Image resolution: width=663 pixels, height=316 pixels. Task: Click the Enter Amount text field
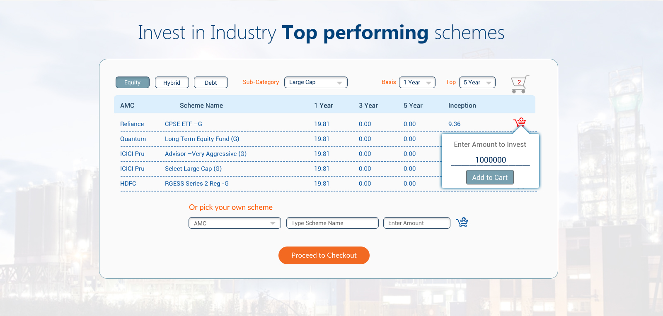(x=416, y=223)
